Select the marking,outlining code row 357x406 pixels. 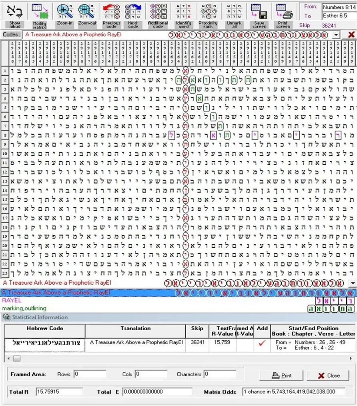pos(178,308)
